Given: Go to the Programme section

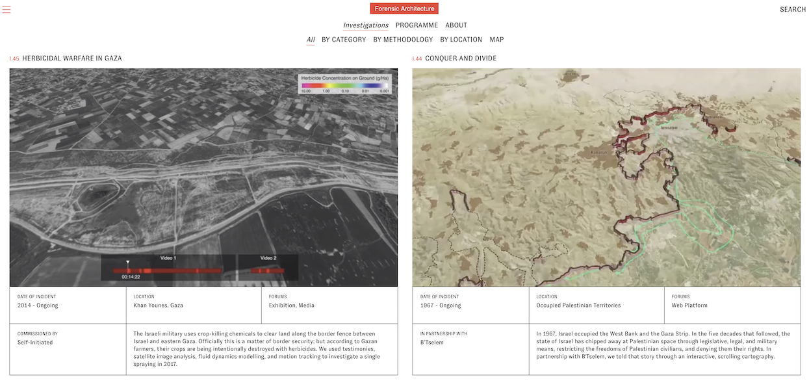Looking at the screenshot, I should [x=417, y=25].
